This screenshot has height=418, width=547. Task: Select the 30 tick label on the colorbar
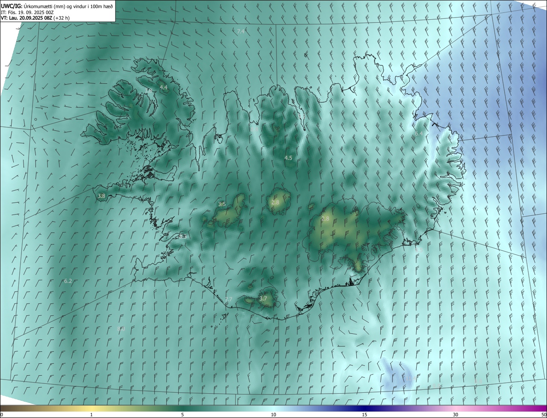click(x=456, y=415)
